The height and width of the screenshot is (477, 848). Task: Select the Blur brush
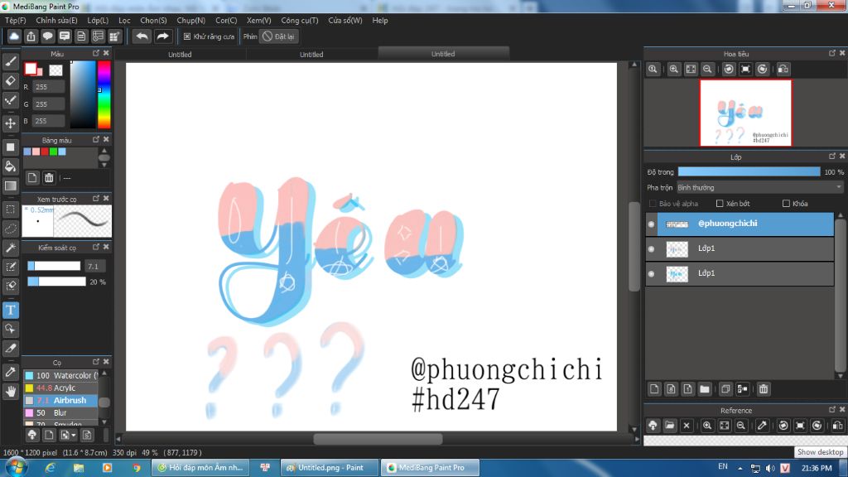60,412
